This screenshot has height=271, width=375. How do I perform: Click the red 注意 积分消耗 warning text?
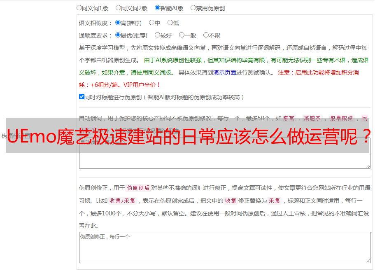coord(219,79)
